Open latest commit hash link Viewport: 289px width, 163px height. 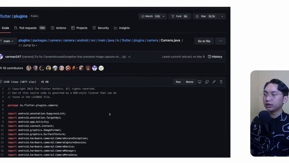[x=186, y=57]
